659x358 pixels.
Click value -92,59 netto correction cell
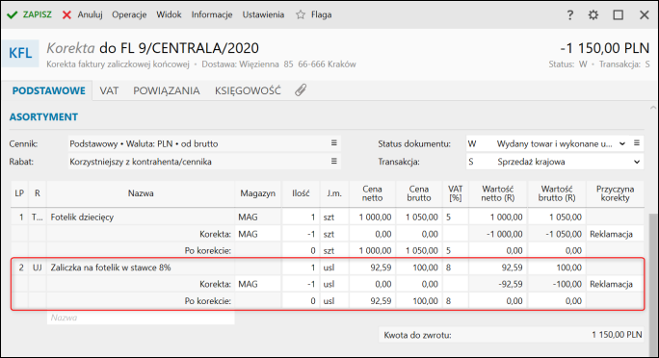tap(497, 285)
